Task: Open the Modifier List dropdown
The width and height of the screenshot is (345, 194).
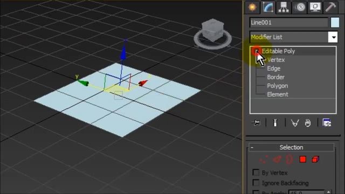Action: click(x=333, y=37)
